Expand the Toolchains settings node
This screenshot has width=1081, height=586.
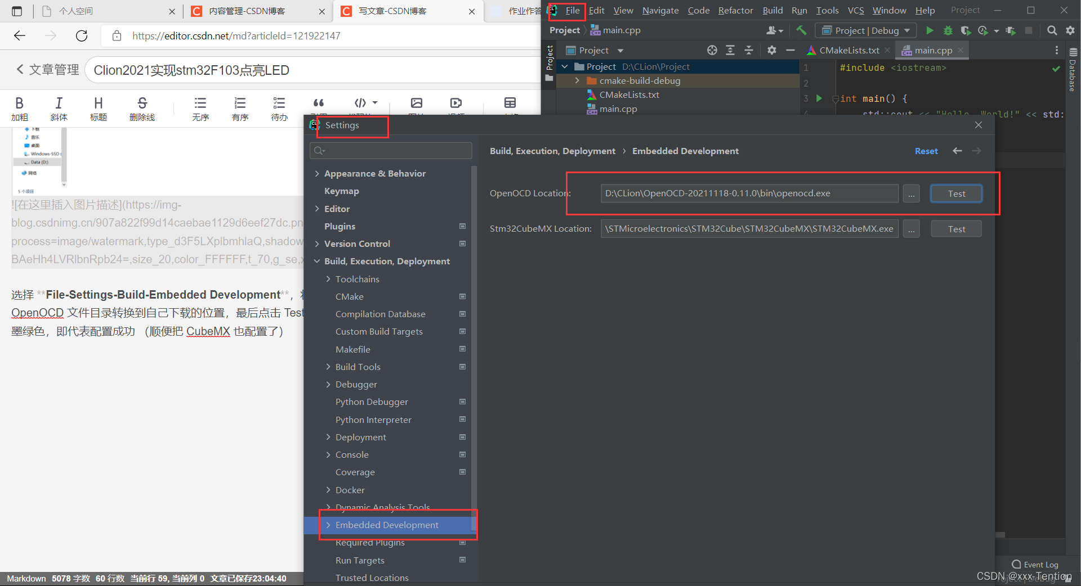(x=328, y=279)
